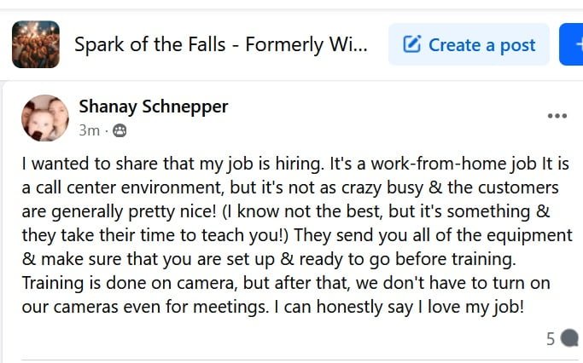583x363 pixels.
Task: Open the three-dot post options menu
Action: (557, 117)
